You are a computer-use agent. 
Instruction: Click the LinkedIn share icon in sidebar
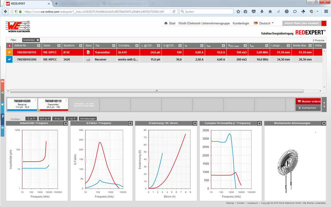tap(3, 128)
